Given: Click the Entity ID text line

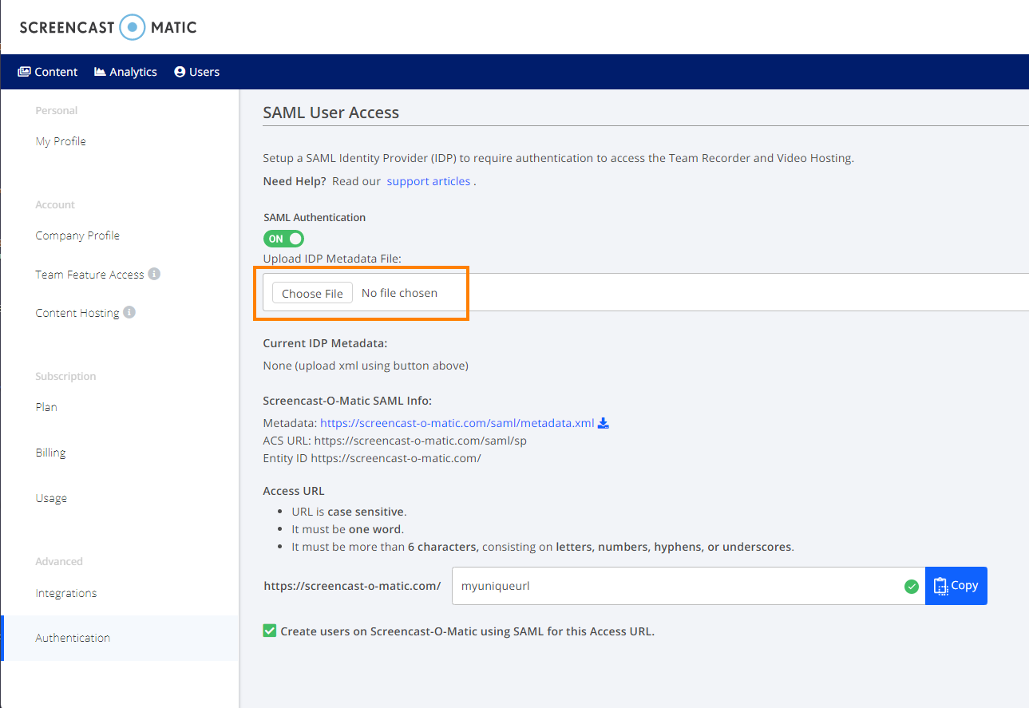Looking at the screenshot, I should point(372,458).
